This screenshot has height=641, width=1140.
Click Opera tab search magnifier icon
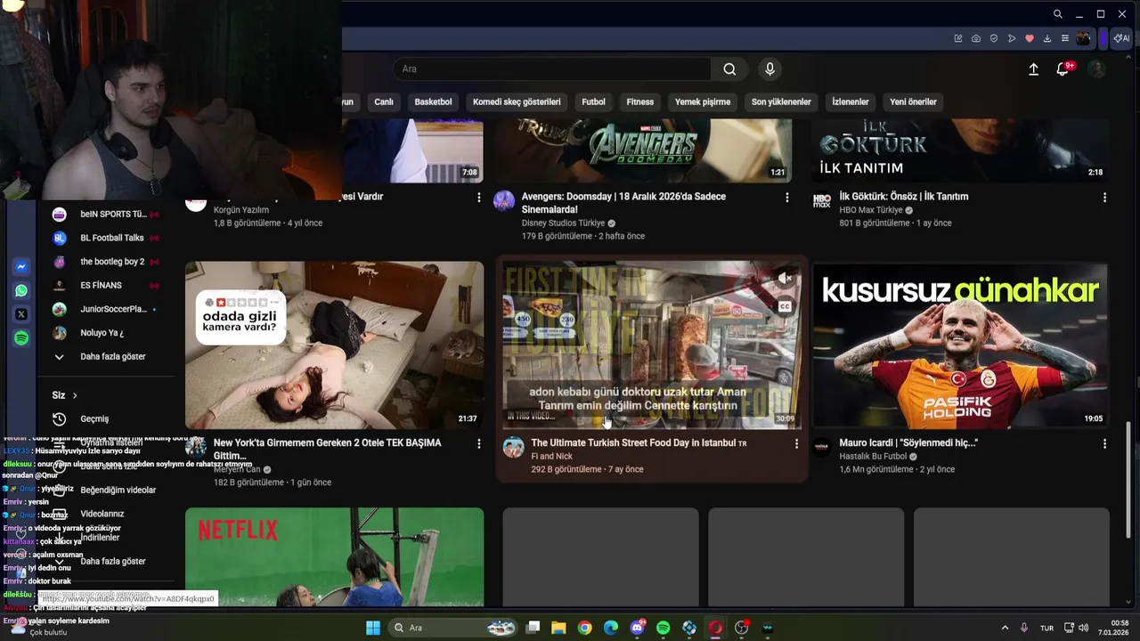click(1057, 14)
